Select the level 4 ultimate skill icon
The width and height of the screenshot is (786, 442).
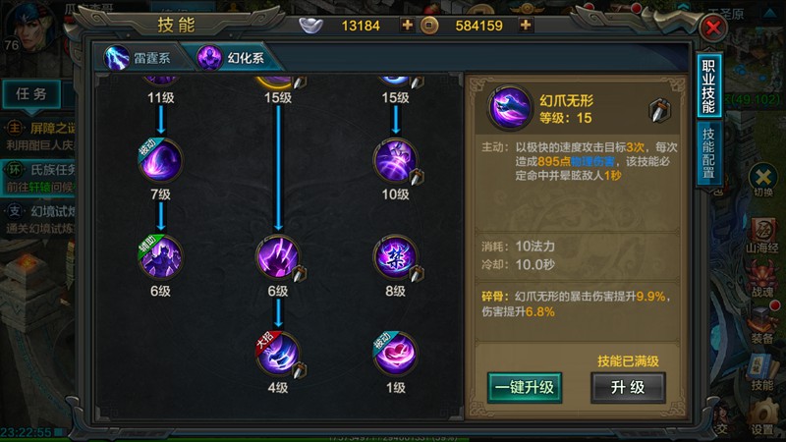[278, 354]
